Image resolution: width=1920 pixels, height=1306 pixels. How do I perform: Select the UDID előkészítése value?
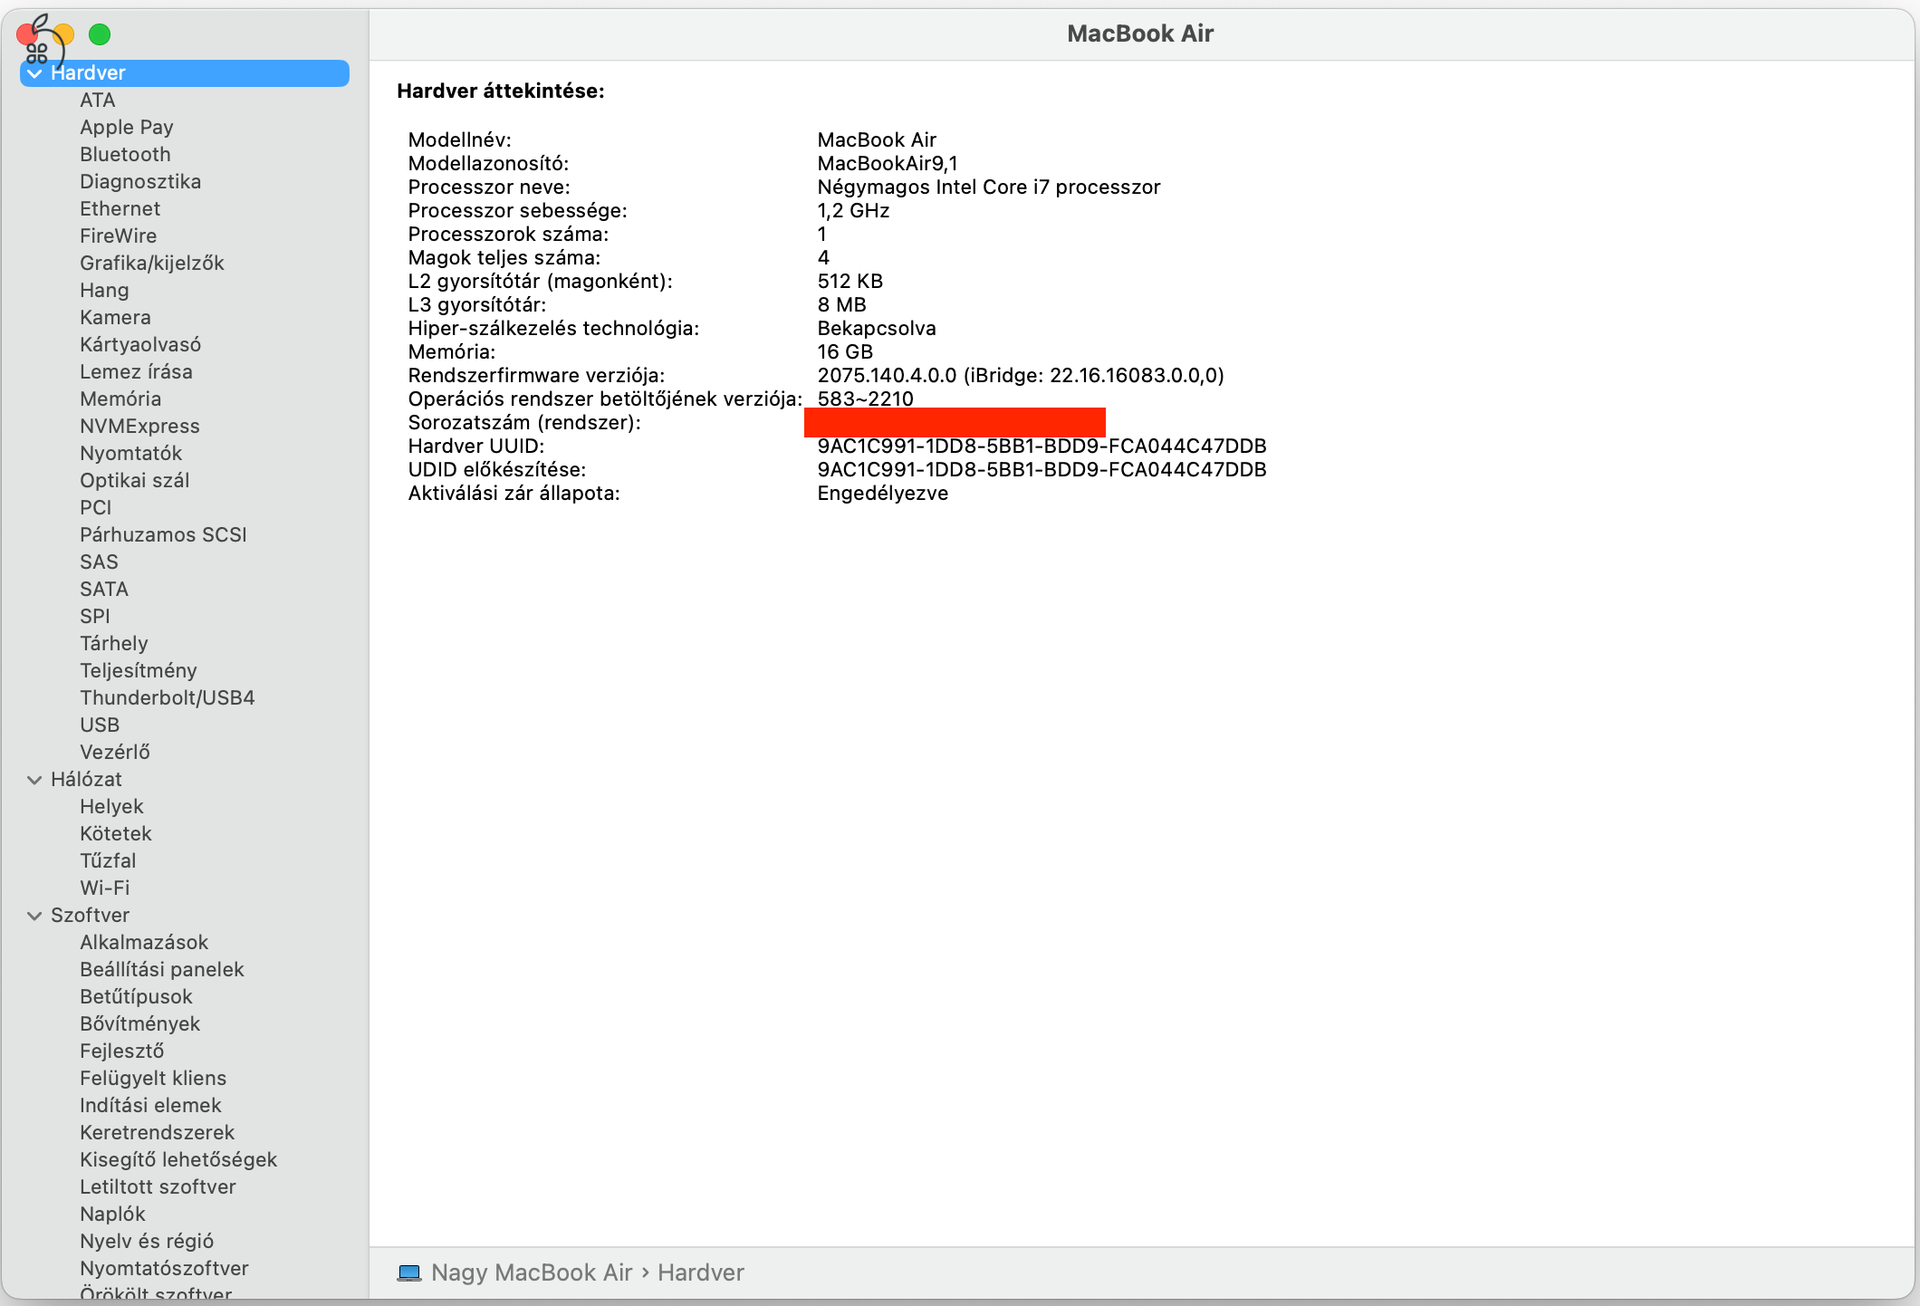coord(1042,470)
